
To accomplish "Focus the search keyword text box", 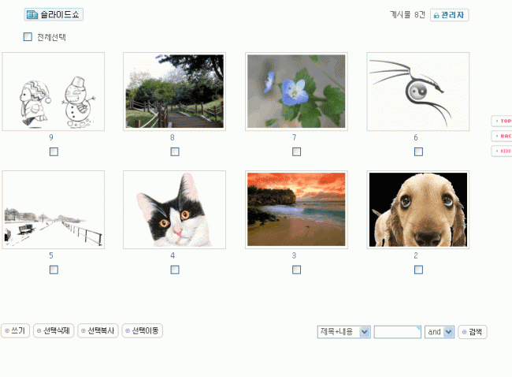I will pyautogui.click(x=397, y=332).
